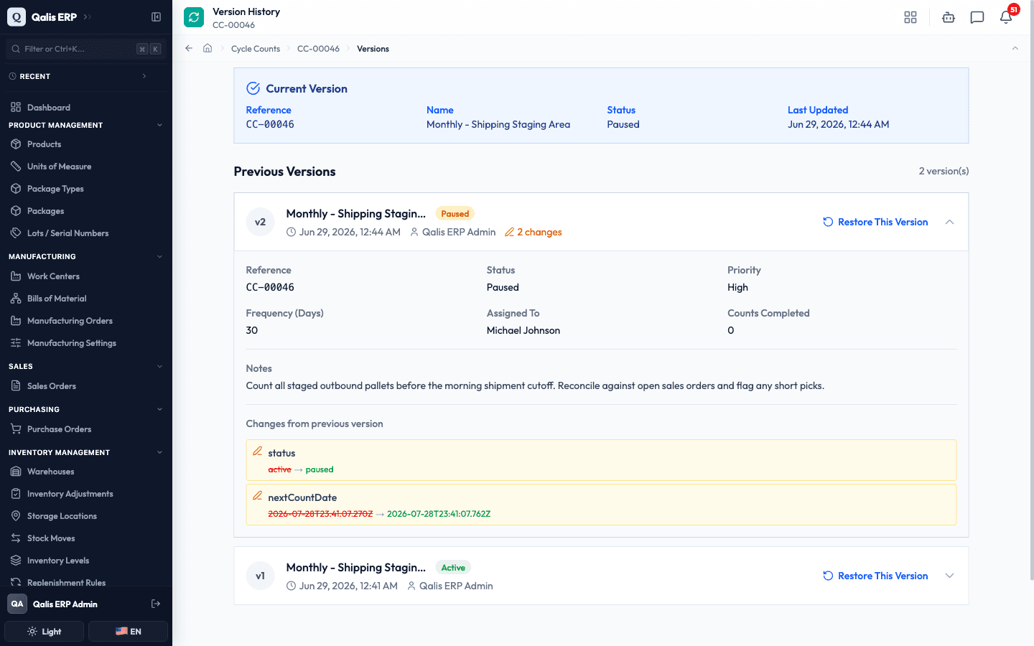This screenshot has height=646, width=1034.
Task: Open the apps grid icon
Action: (910, 17)
